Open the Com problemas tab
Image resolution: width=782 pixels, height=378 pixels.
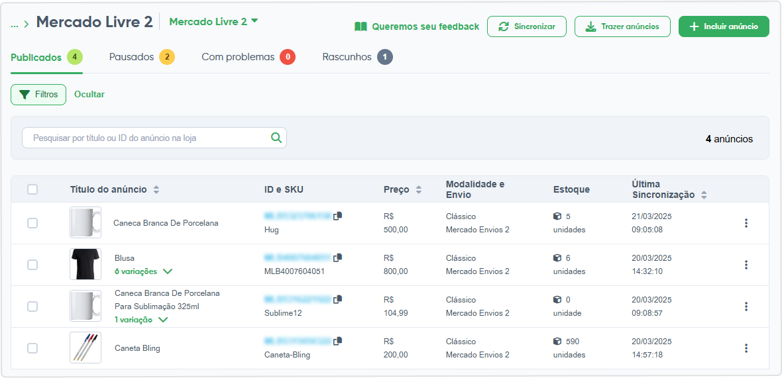(249, 58)
